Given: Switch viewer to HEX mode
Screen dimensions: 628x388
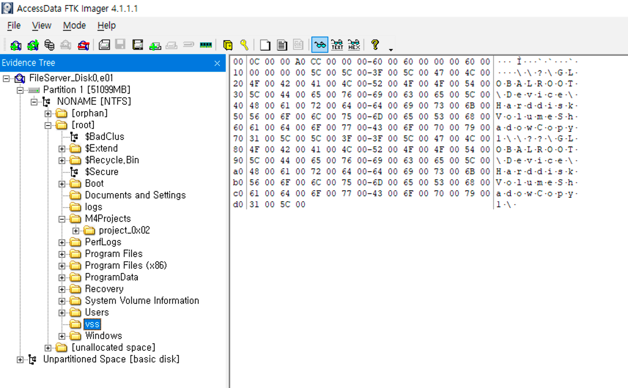Looking at the screenshot, I should click(x=354, y=45).
